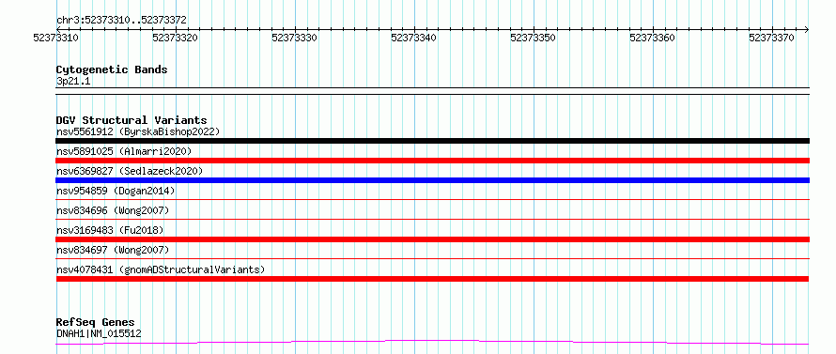Select the DGV Structural Variants track title

[132, 120]
